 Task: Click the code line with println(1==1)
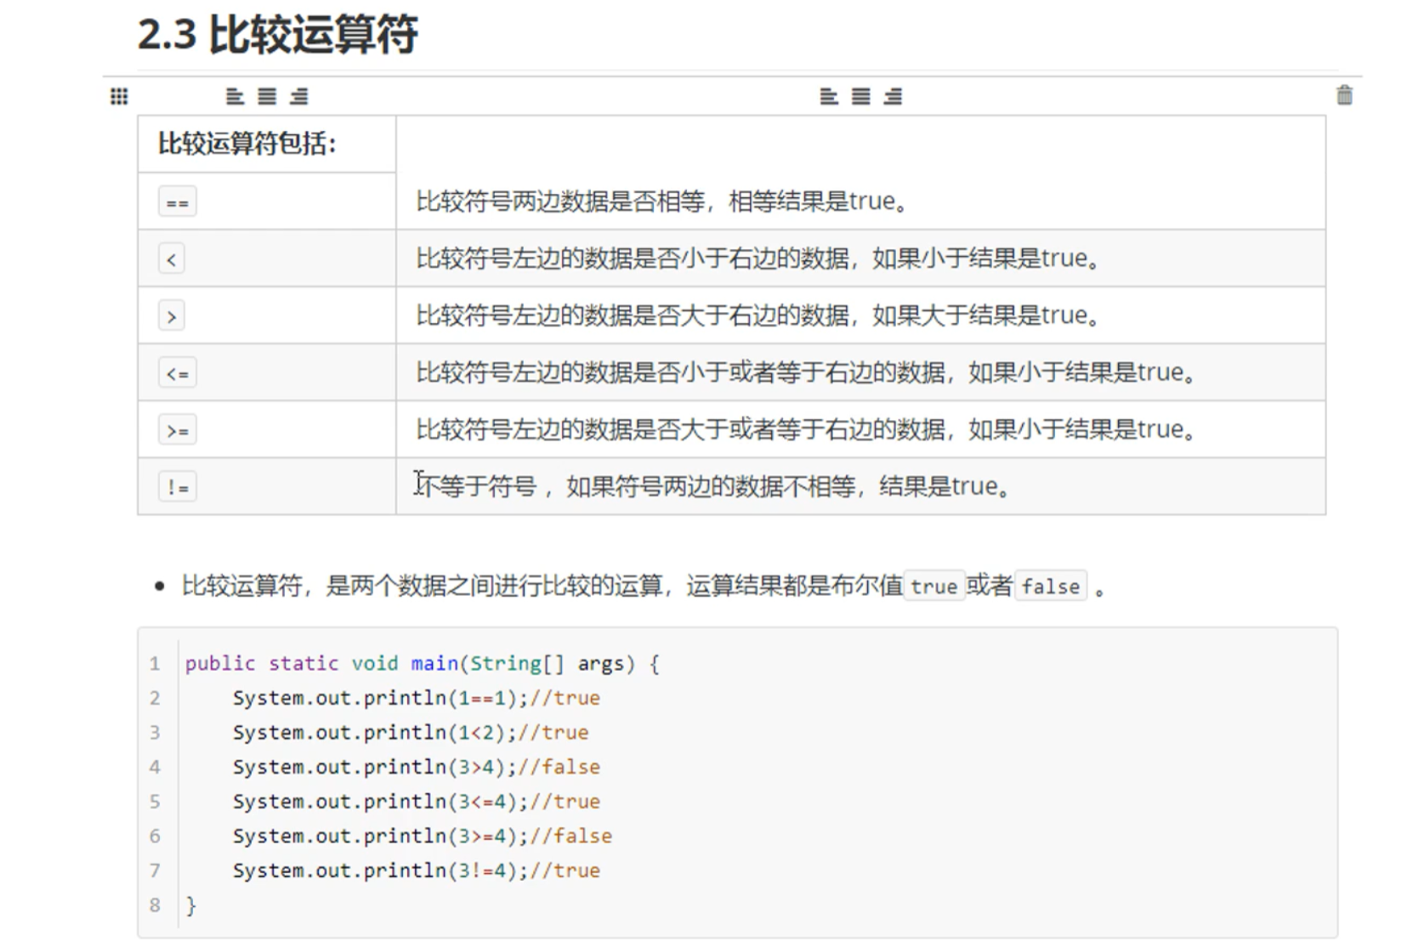point(416,698)
